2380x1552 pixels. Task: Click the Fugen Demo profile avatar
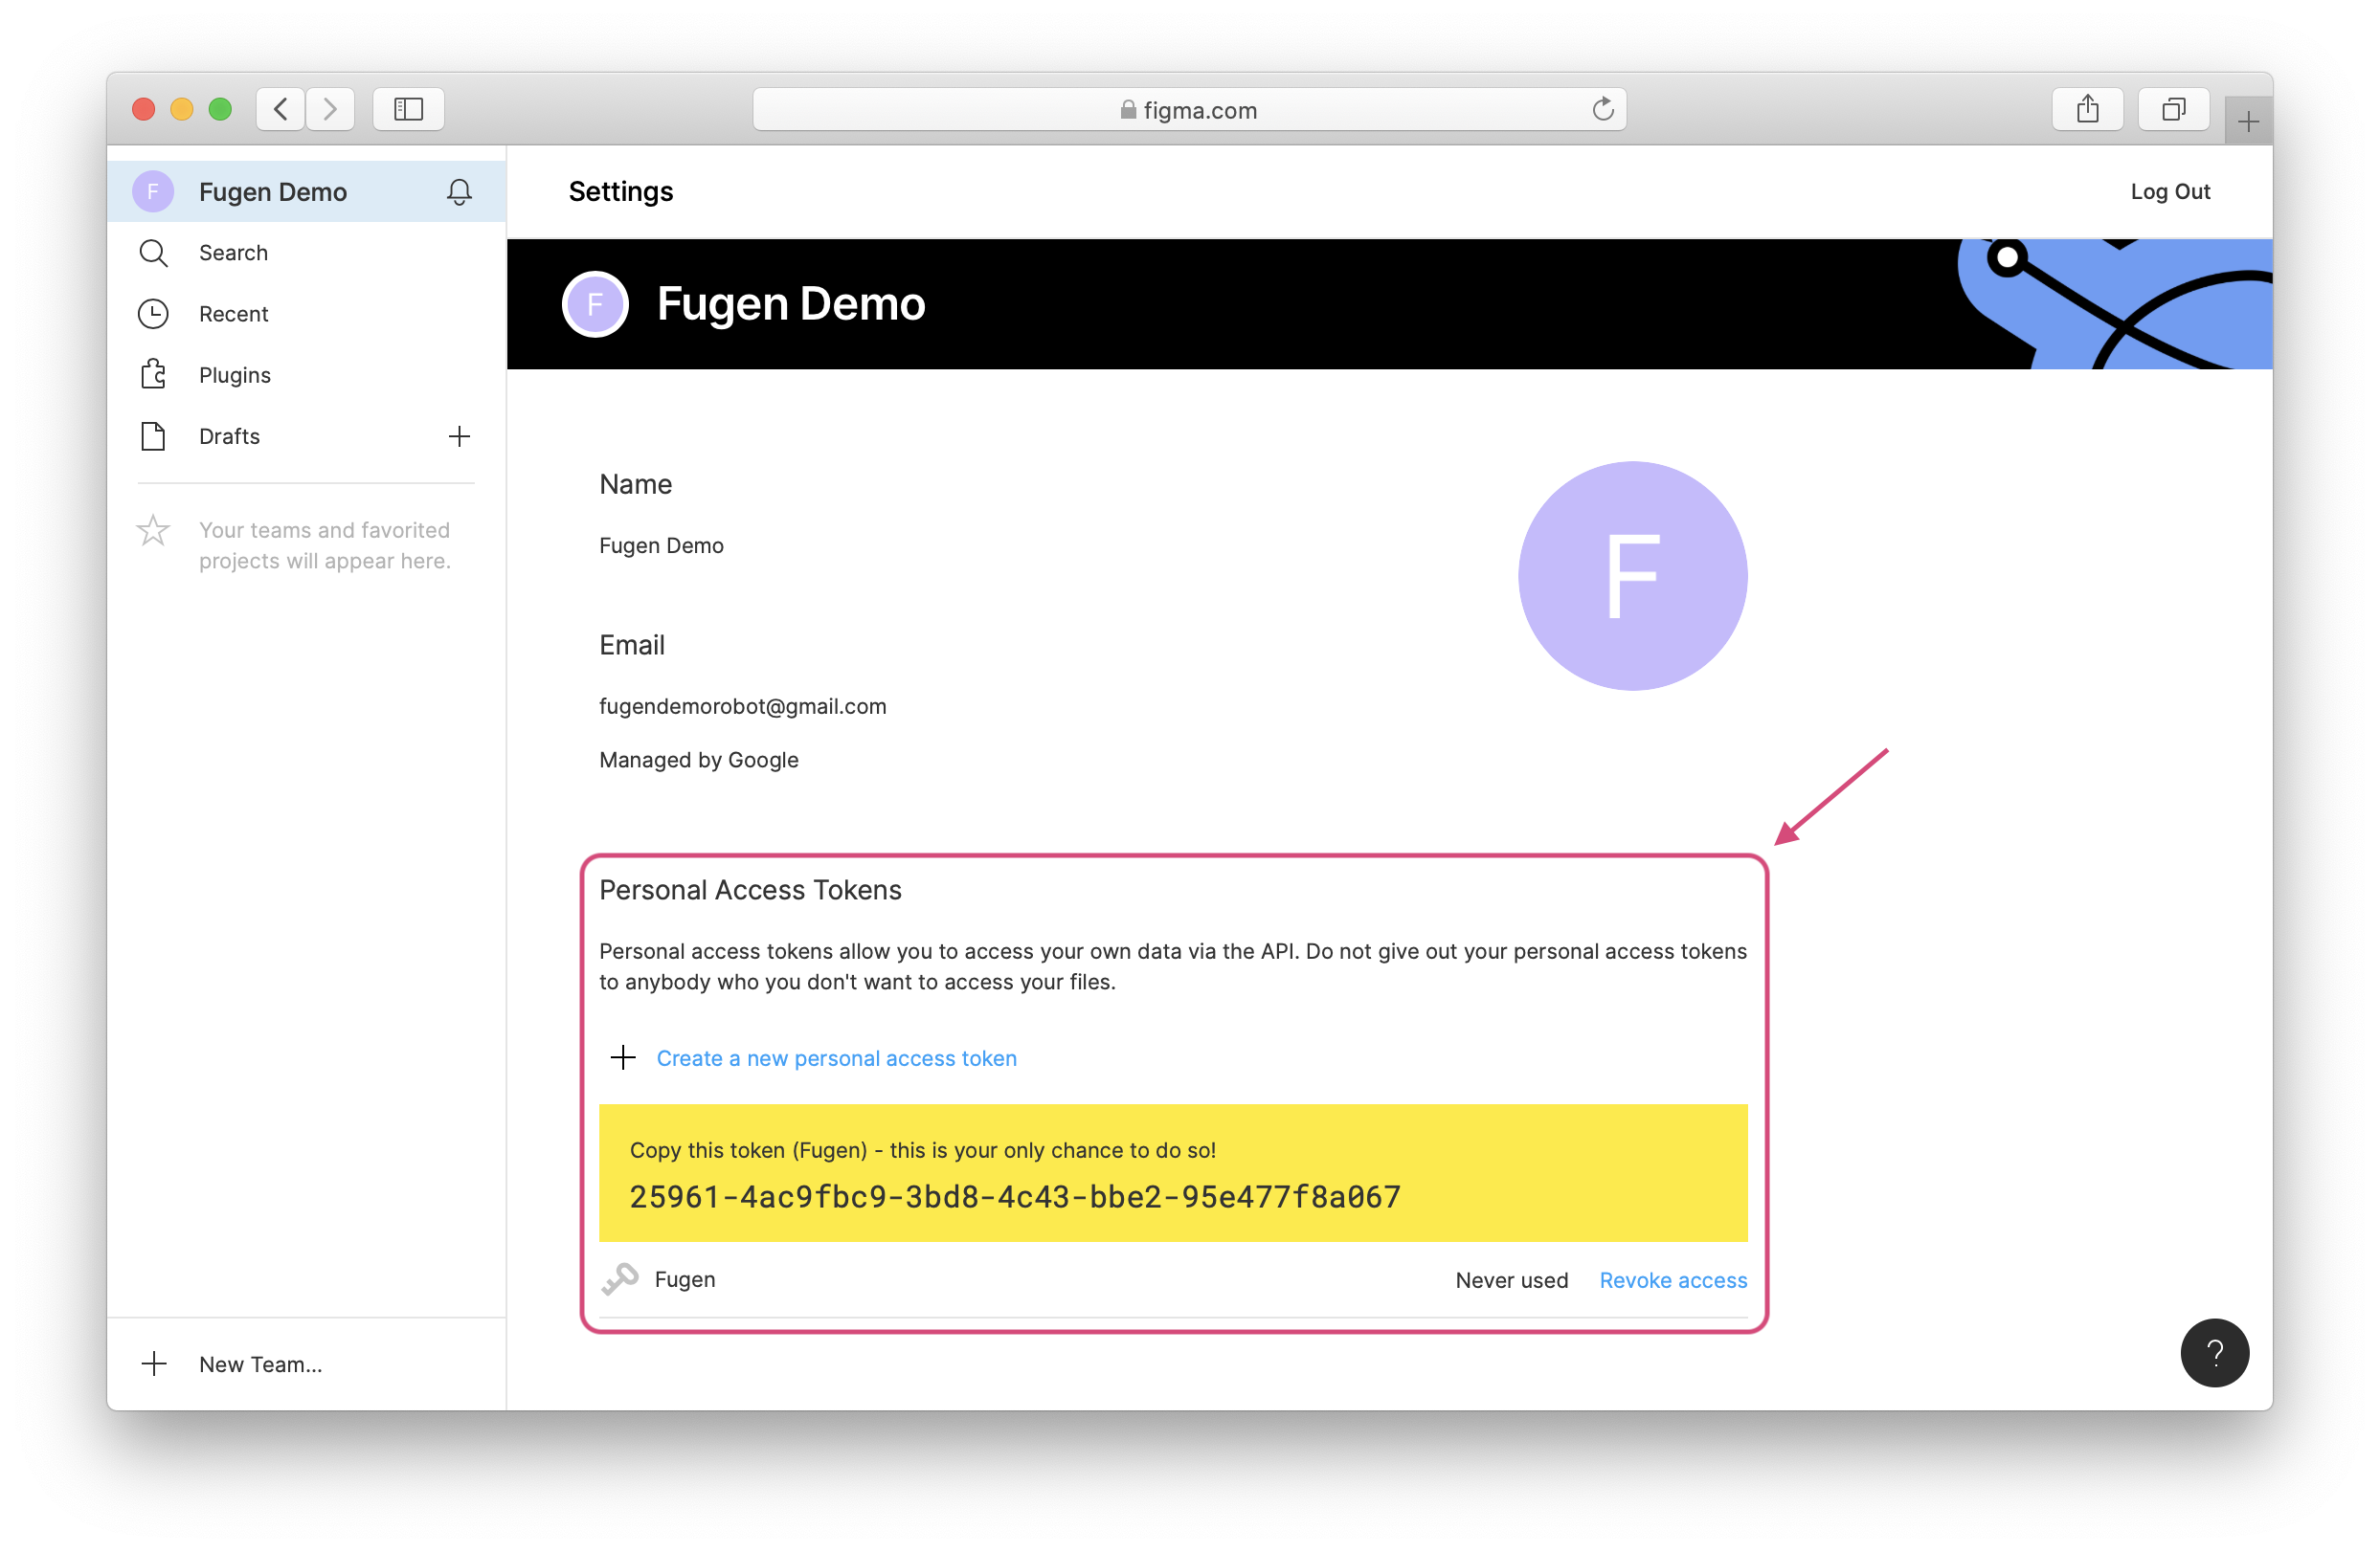tap(154, 190)
